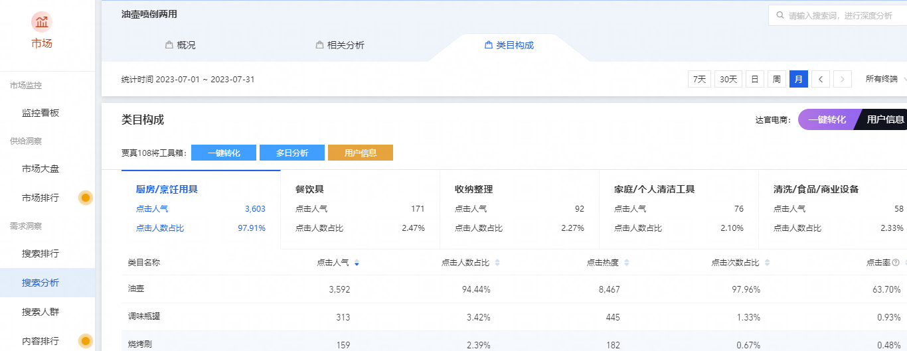The height and width of the screenshot is (351, 907).
Task: Click the purple 一键转化 pill button
Action: (x=827, y=119)
